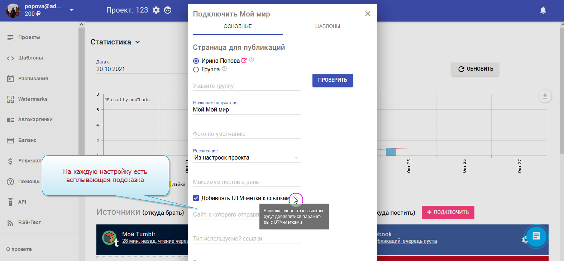Image resolution: width=564 pixels, height=261 pixels.
Task: Open the chat support bubble
Action: click(536, 236)
